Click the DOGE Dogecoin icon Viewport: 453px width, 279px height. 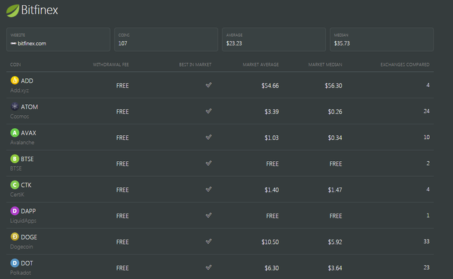pos(15,237)
